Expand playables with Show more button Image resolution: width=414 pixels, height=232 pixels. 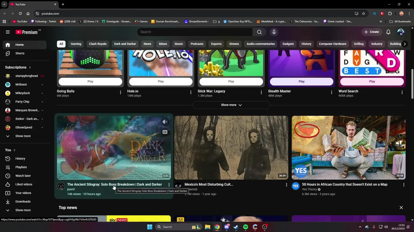click(x=231, y=105)
